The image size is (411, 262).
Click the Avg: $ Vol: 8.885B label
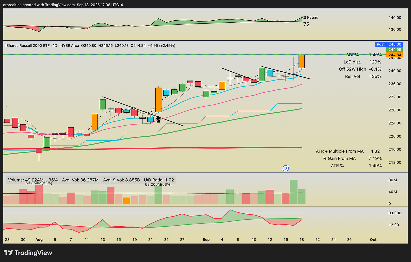[x=121, y=180]
